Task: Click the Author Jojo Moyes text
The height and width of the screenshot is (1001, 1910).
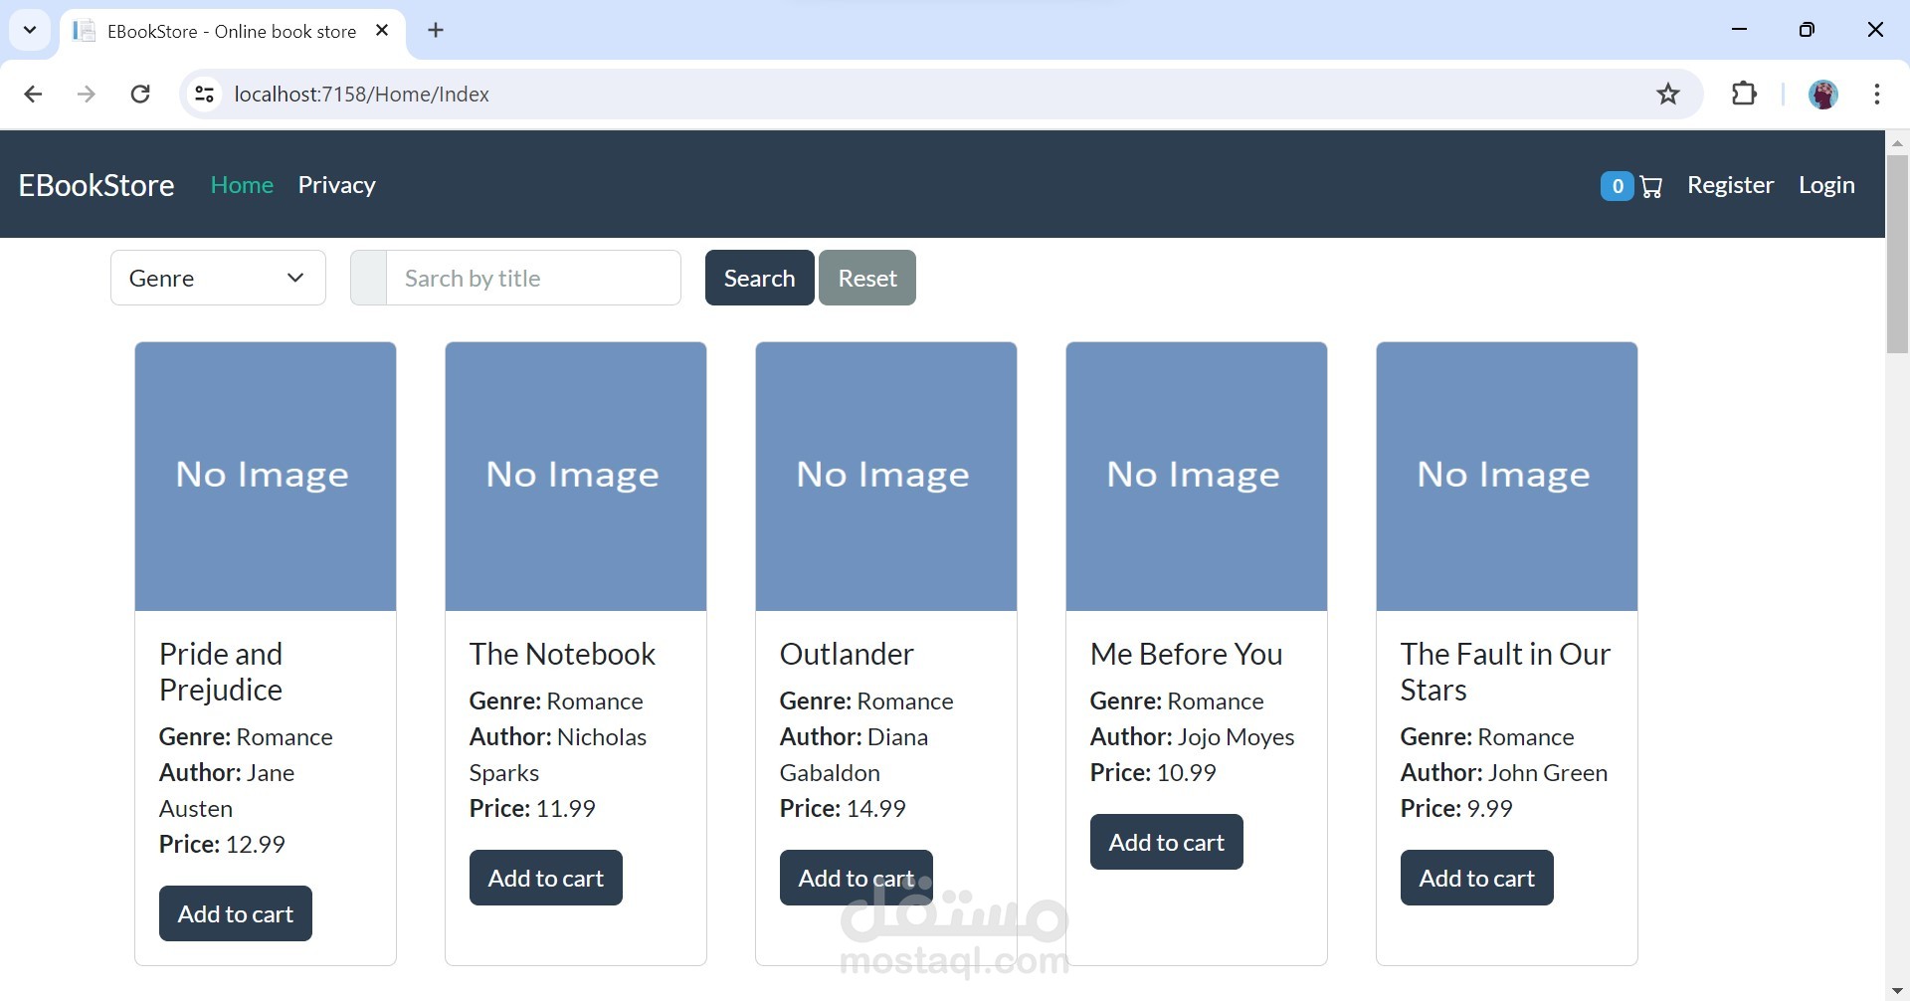Action: [x=1192, y=736]
